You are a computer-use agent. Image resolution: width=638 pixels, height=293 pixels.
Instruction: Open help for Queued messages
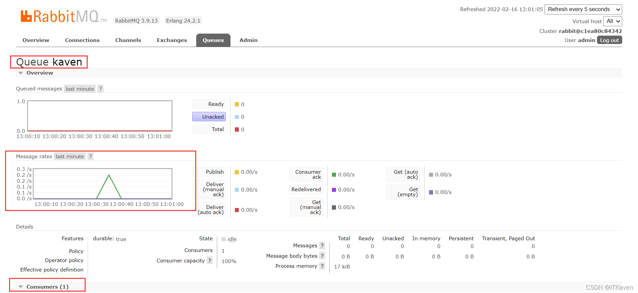[x=100, y=89]
